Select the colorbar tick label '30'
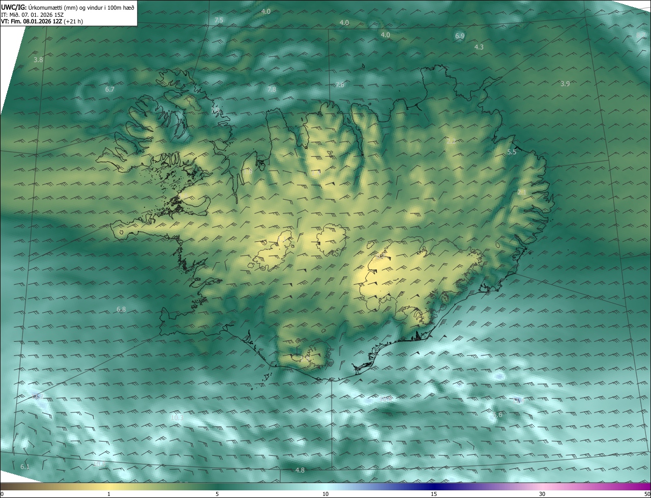The height and width of the screenshot is (498, 651). pos(542,494)
